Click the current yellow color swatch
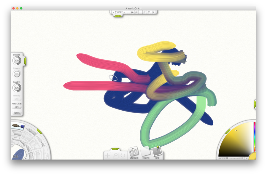 pos(253,156)
